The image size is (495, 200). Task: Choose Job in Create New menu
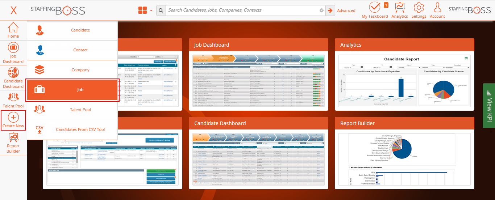[x=72, y=90]
